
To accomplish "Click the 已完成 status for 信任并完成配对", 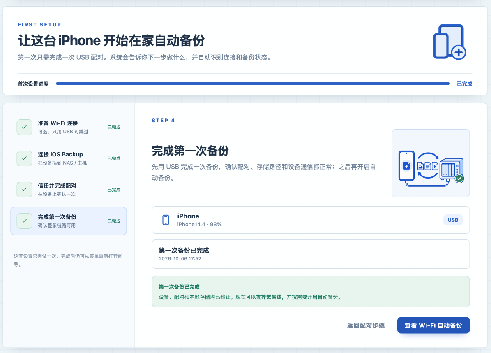I will coord(114,190).
